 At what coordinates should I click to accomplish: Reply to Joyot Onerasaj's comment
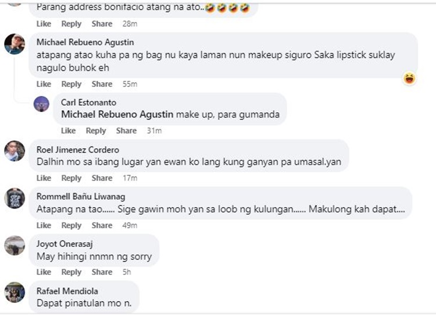tap(72, 272)
